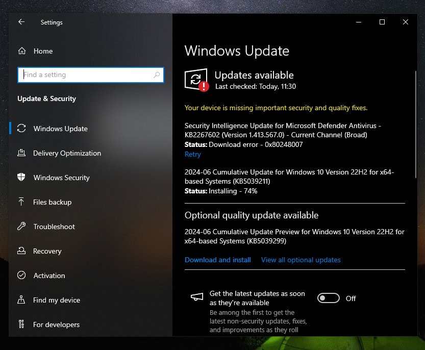
Task: Click Status: Download error - 0x80248007
Action: [244, 144]
